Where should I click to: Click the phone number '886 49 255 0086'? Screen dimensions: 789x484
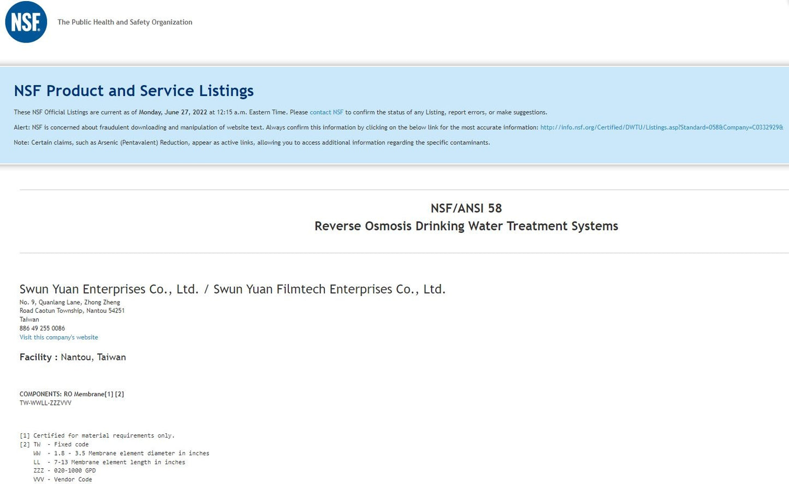[42, 329]
